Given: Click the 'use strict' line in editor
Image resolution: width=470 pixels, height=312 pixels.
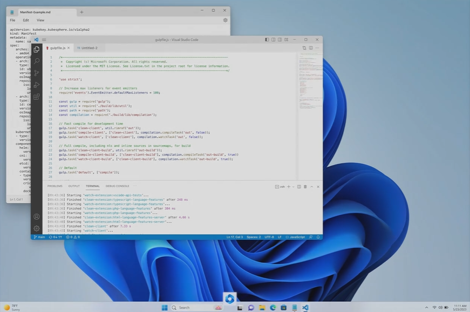Looking at the screenshot, I should [70, 79].
